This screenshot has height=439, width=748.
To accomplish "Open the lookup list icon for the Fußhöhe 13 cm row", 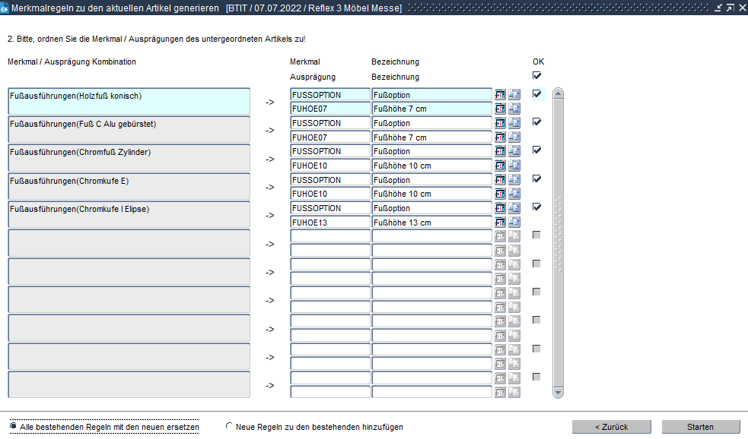I will [x=501, y=223].
